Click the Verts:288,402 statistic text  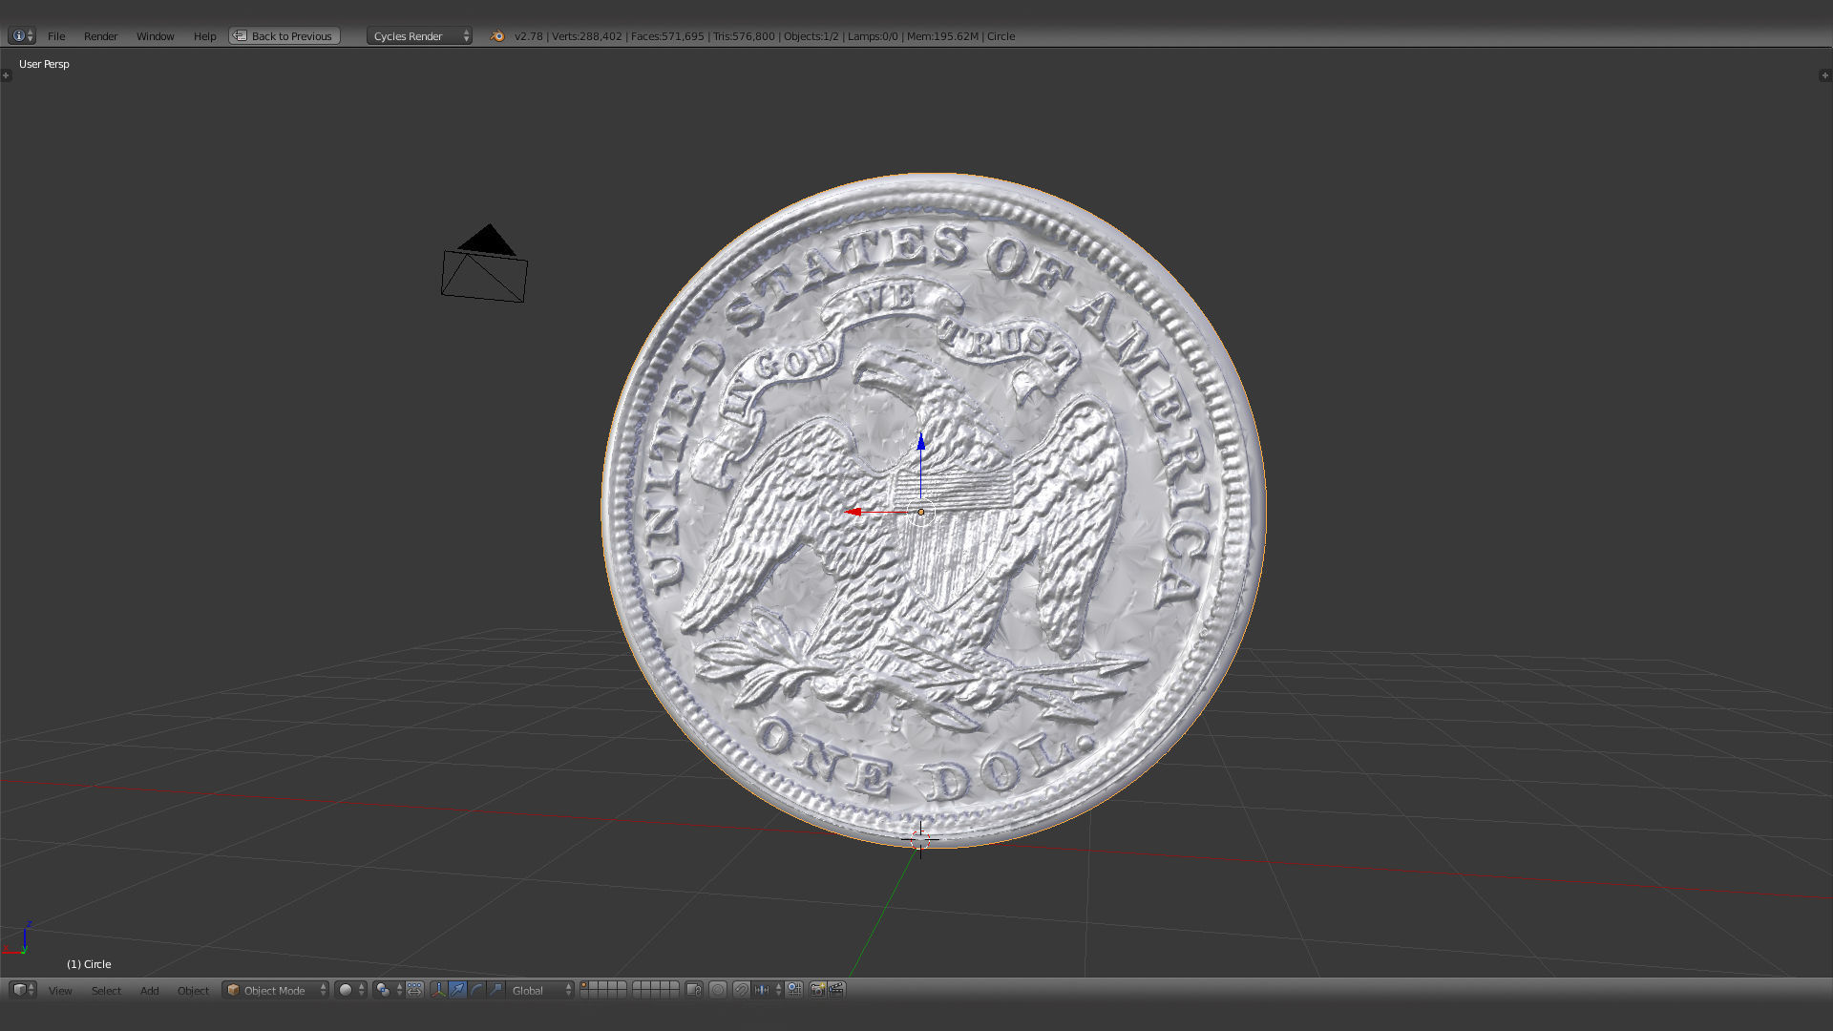point(586,36)
